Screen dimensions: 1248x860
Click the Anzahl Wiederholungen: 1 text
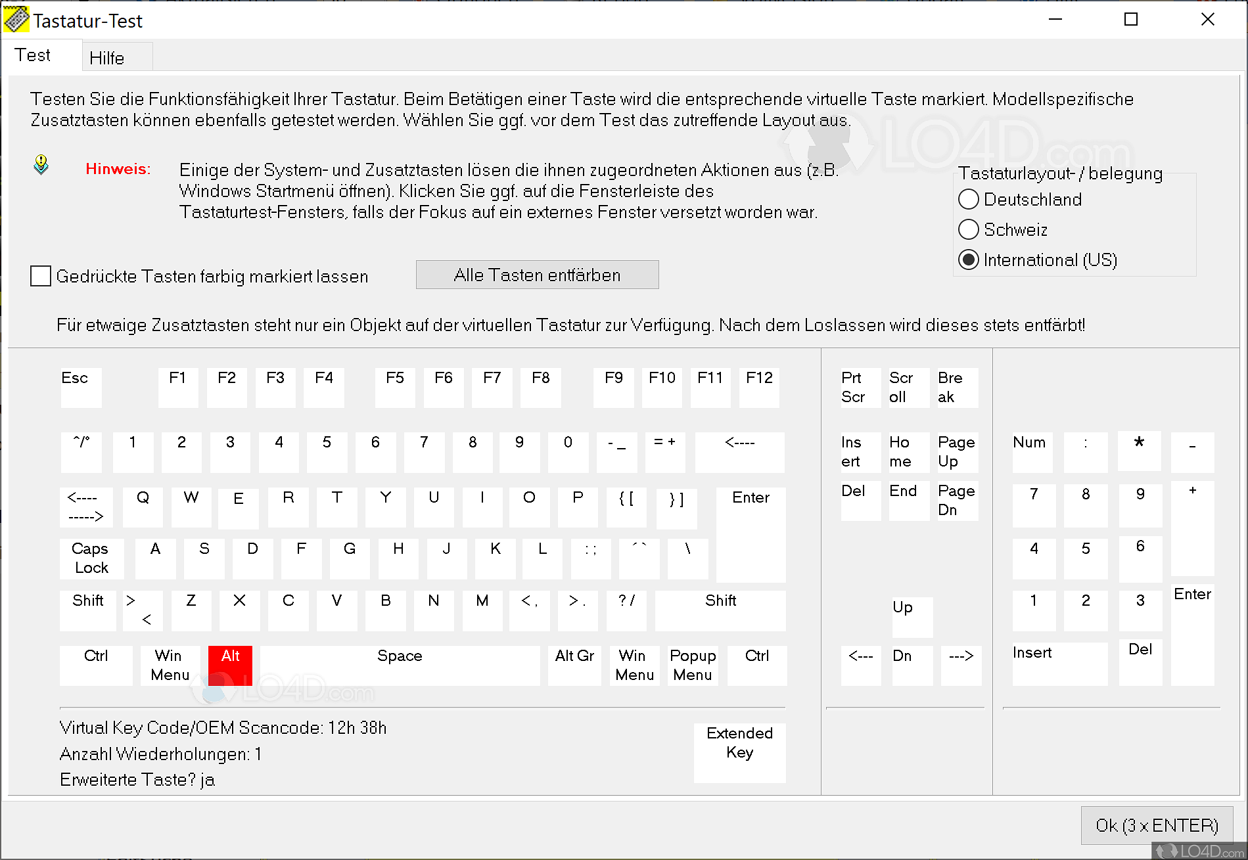(x=161, y=754)
